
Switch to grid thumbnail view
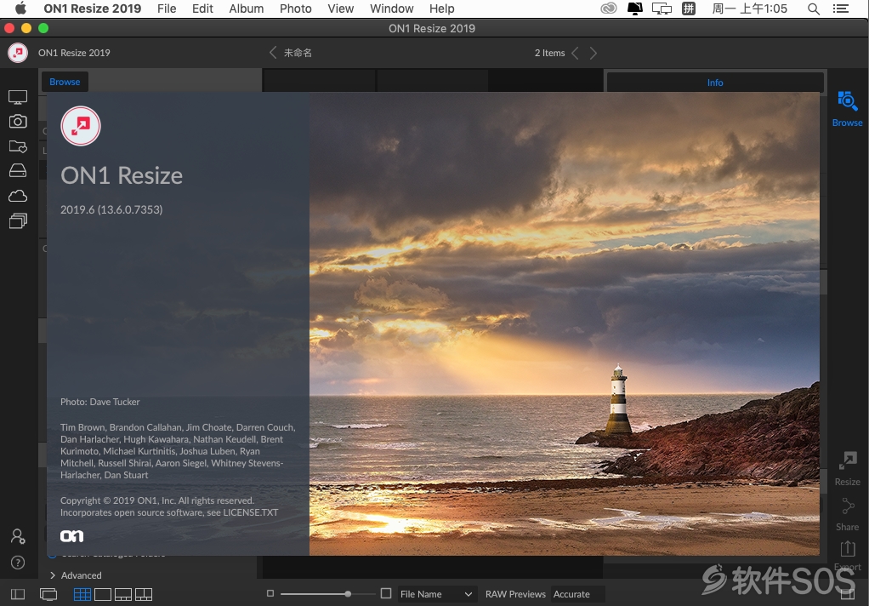[x=82, y=594]
